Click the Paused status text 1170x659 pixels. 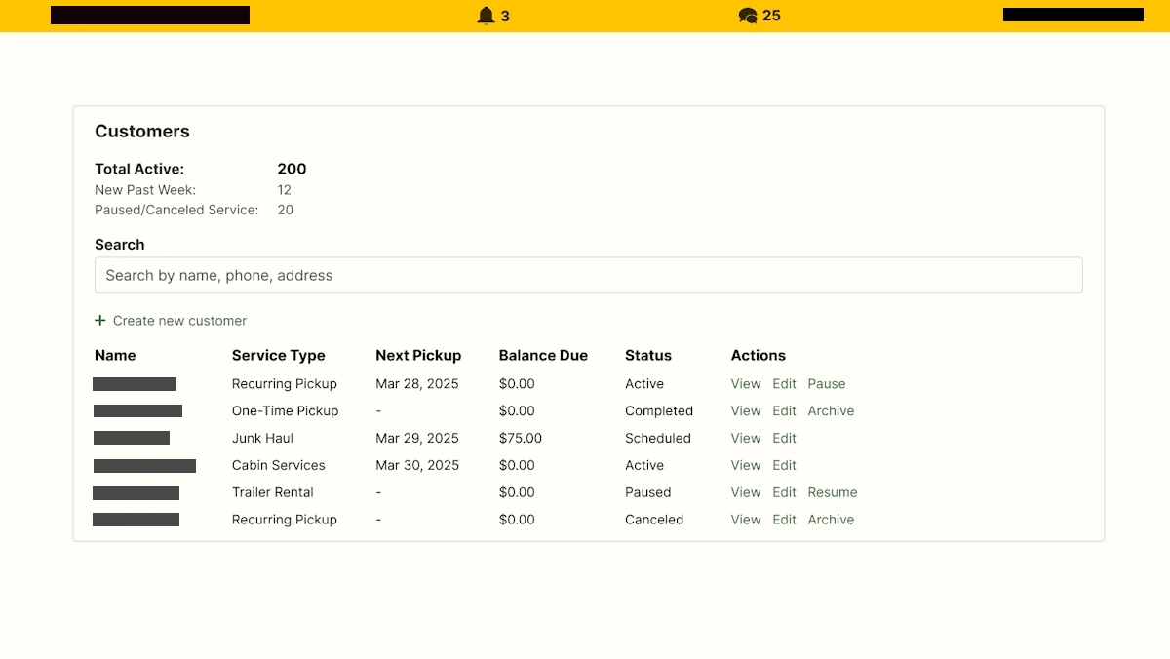click(x=648, y=493)
